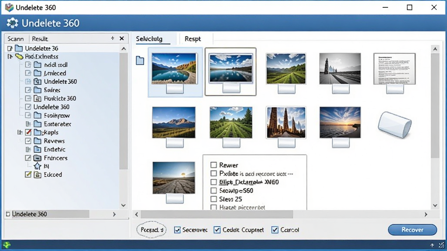Expand the Eanterater folder node
Screen dimensions: 447x251
pos(28,124)
